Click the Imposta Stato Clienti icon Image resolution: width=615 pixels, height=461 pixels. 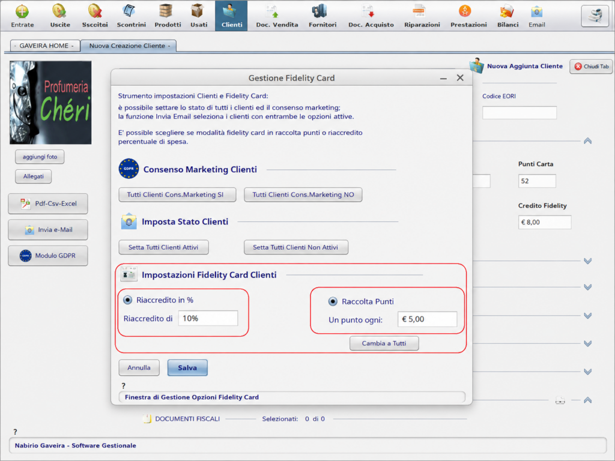[x=129, y=221]
